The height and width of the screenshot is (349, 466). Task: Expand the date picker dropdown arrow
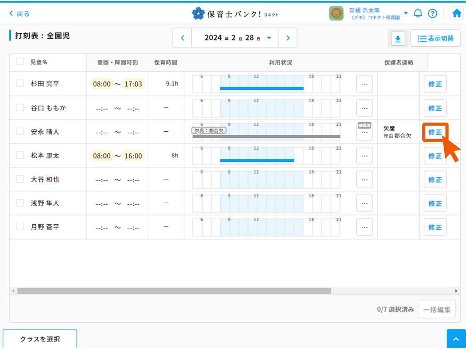click(269, 38)
